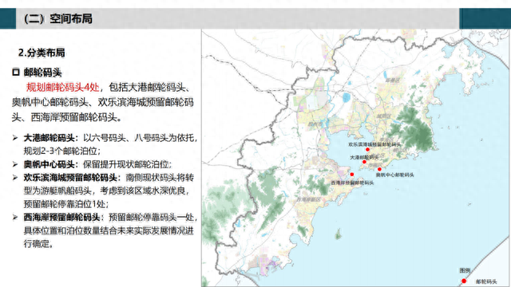Click the arrow bullet beside 西海岸预留邮轮码头
The height and width of the screenshot is (287, 511).
coord(15,218)
